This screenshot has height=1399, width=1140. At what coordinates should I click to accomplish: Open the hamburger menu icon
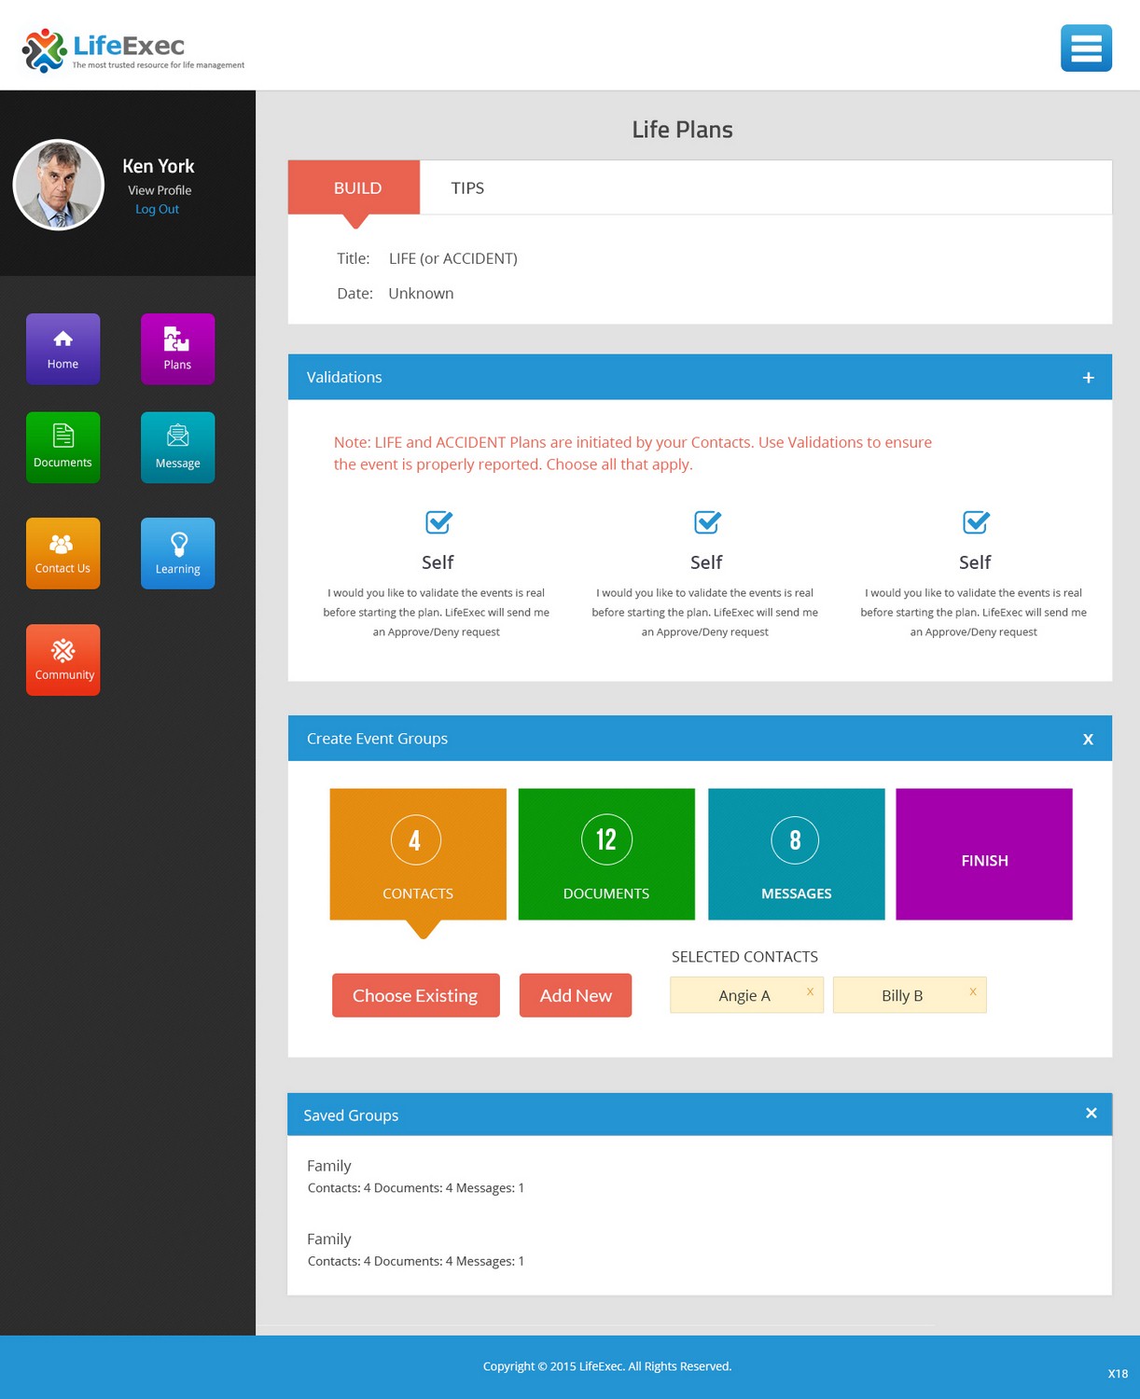tap(1086, 48)
